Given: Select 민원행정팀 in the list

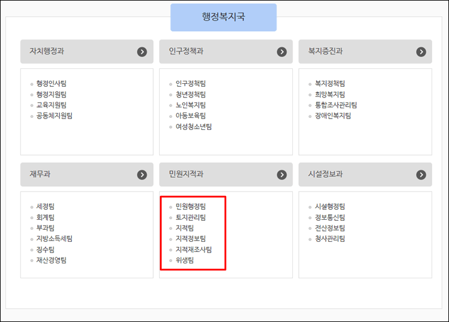Looking at the screenshot, I should (191, 206).
